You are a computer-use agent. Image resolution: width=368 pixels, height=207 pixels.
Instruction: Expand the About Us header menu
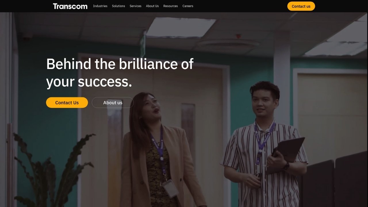(x=152, y=6)
